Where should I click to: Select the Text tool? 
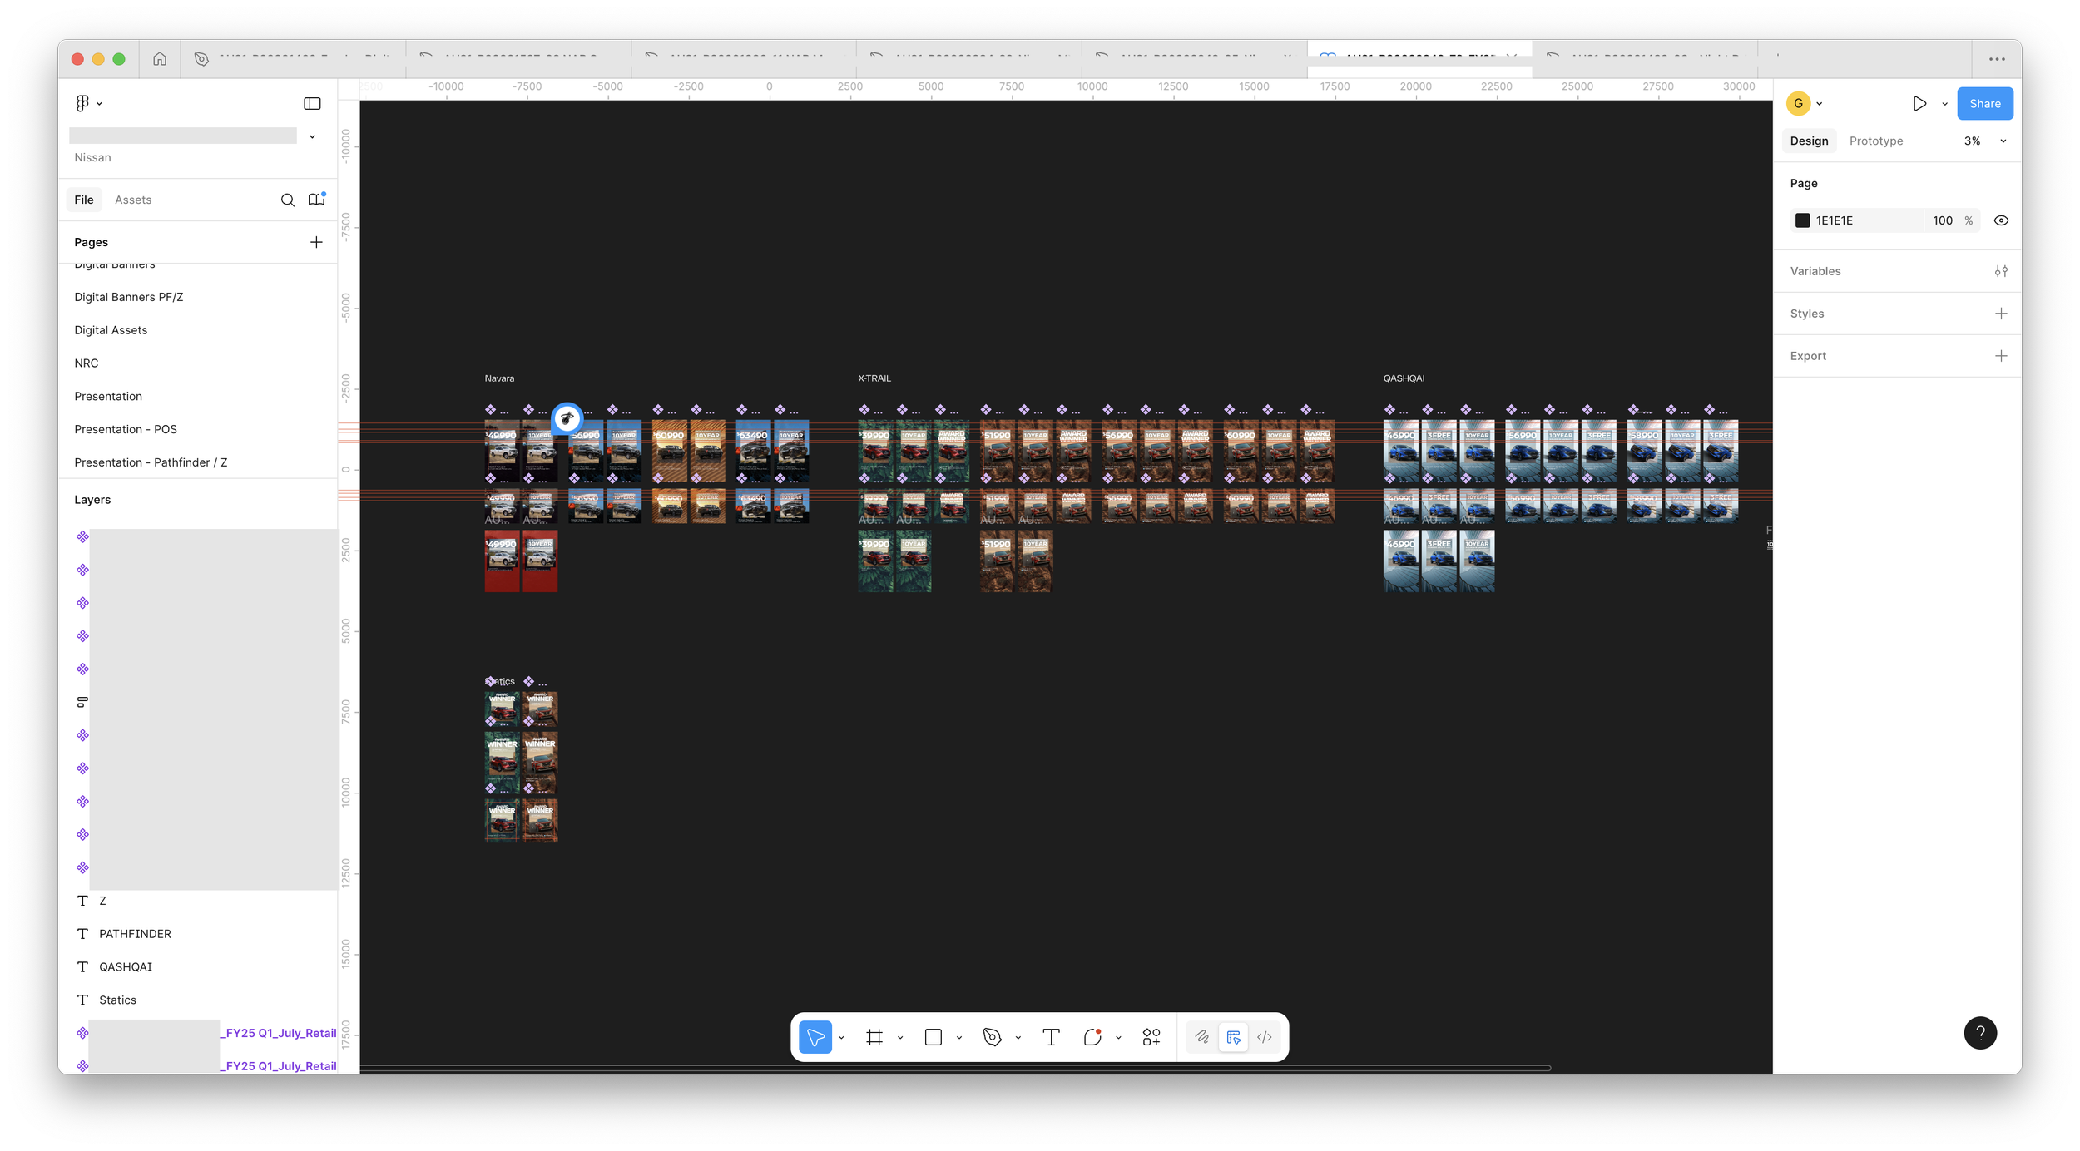click(1051, 1037)
